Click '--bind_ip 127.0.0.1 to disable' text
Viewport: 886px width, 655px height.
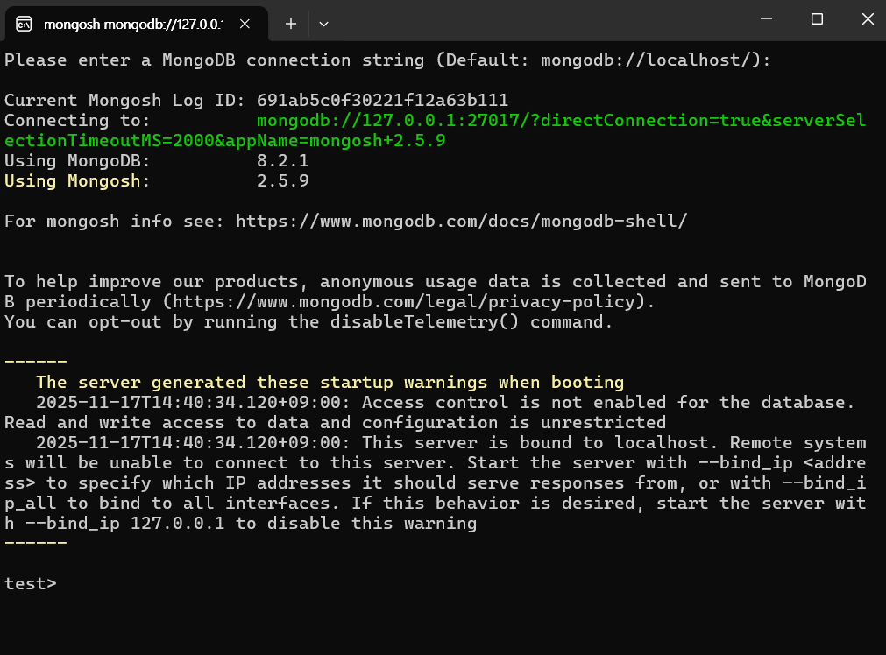pos(182,524)
